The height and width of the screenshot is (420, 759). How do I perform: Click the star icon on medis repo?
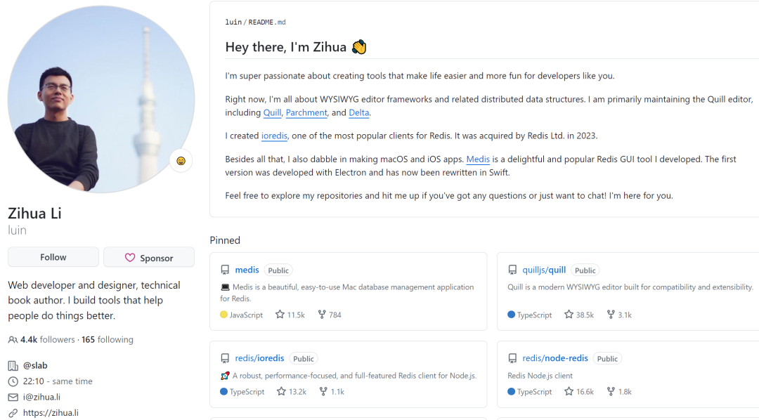pyautogui.click(x=280, y=315)
